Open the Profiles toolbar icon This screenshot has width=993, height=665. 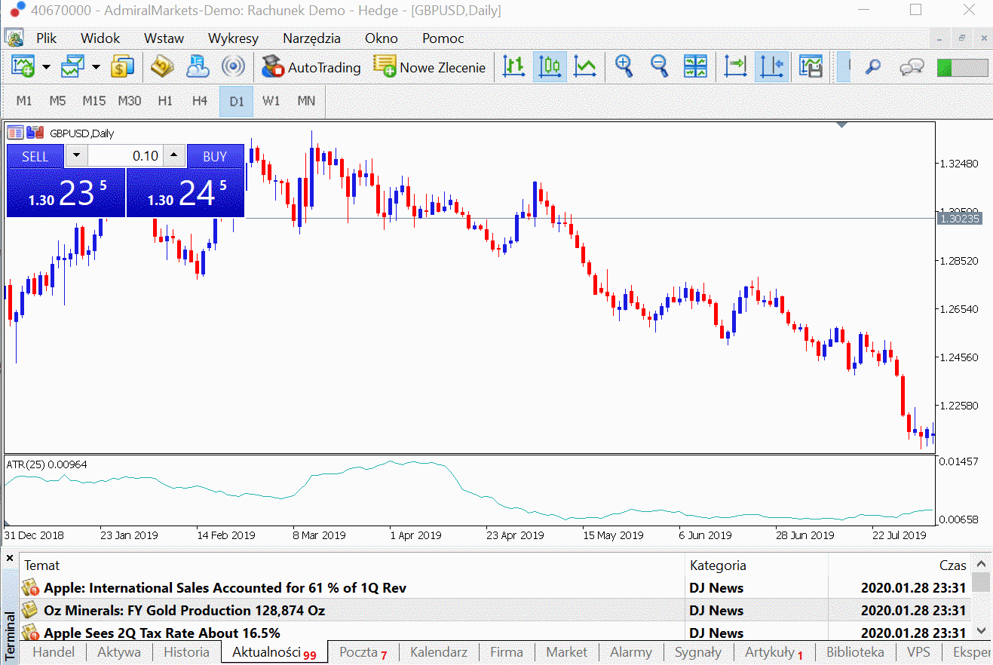[x=73, y=67]
